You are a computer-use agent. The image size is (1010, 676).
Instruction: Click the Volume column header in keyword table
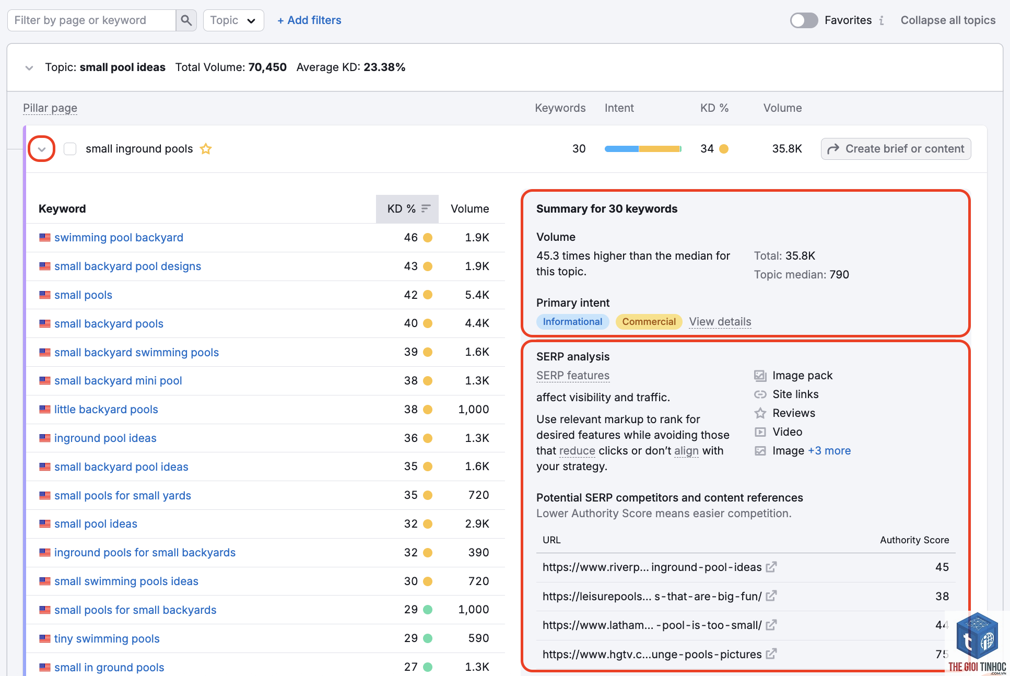click(470, 209)
